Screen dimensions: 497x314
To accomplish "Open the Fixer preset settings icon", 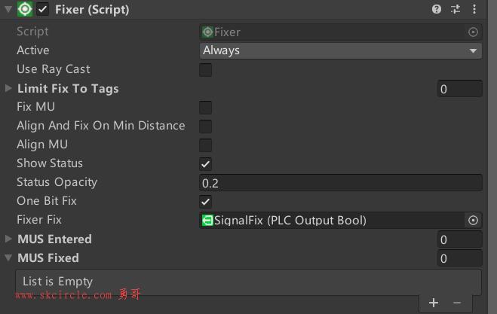I will coord(456,9).
